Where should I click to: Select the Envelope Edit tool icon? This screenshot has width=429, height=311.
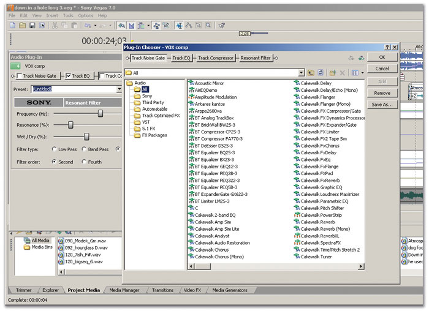click(189, 26)
